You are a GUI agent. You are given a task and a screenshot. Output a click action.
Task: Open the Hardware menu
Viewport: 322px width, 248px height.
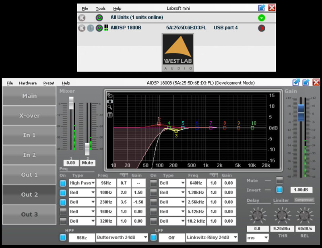coord(27,83)
